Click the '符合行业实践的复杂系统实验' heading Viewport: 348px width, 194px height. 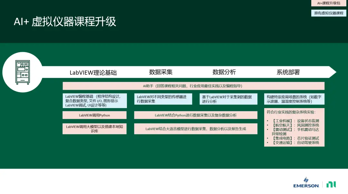(291, 112)
